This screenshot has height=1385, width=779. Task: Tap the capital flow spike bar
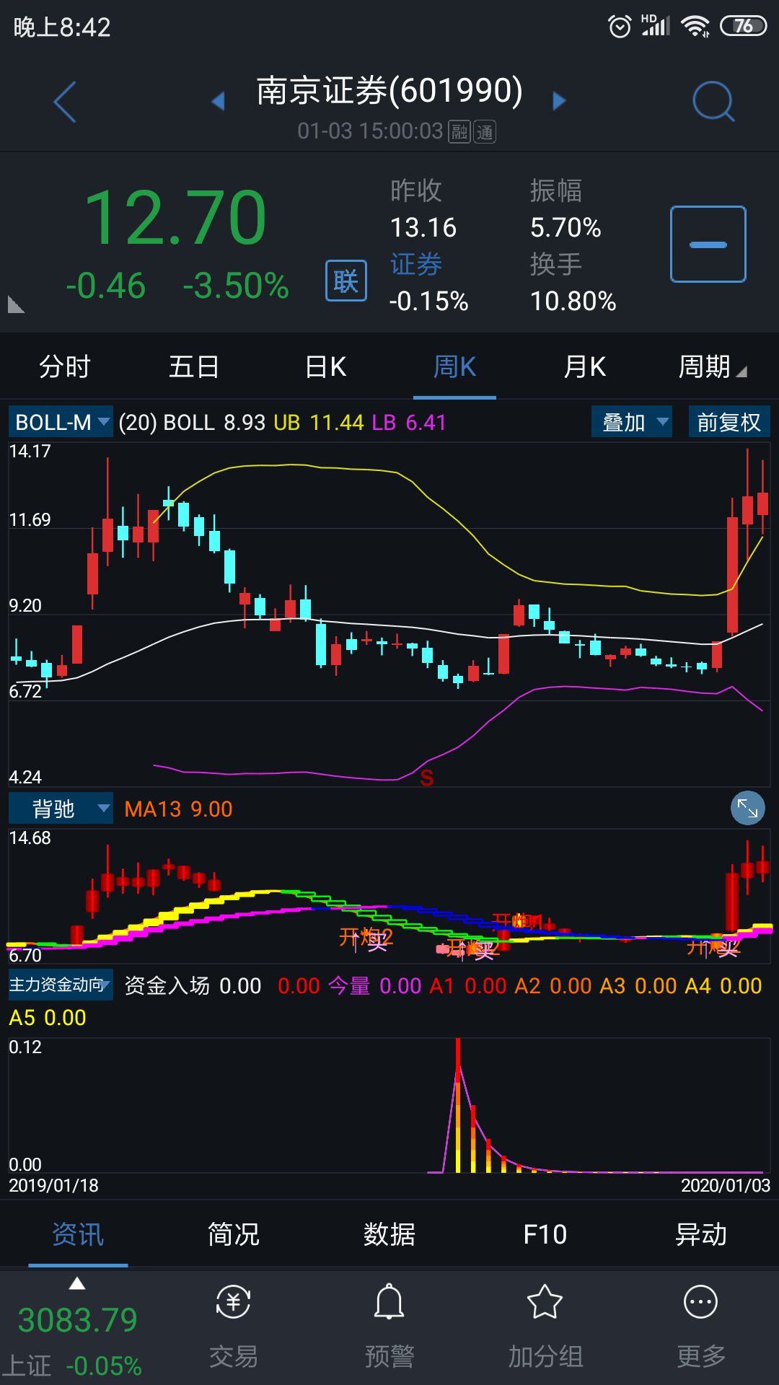click(x=458, y=1105)
